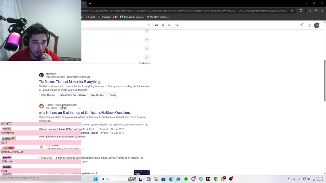This screenshot has height=183, width=326.
Task: Open more options for the Reddit result
Action: coord(79,108)
